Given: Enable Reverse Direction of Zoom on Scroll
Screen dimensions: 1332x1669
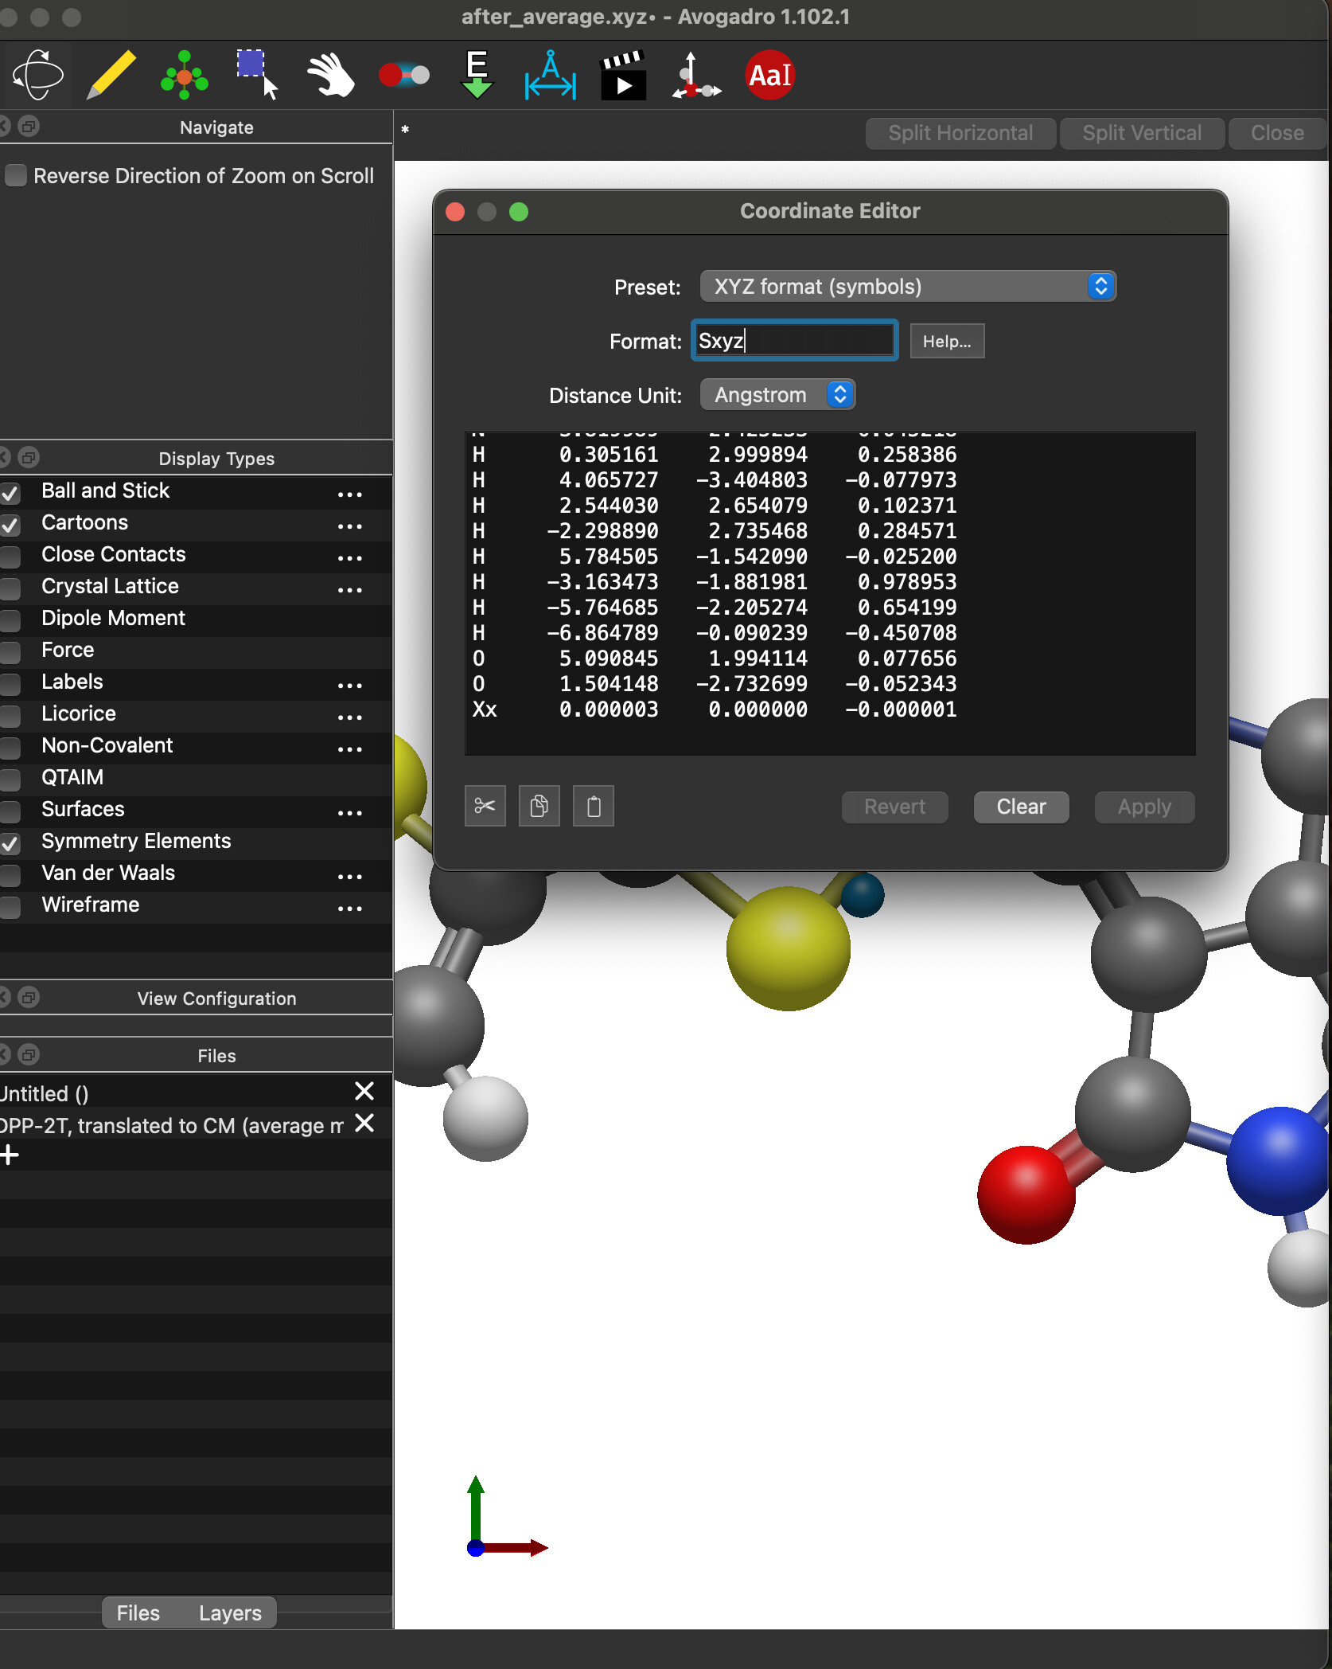Looking at the screenshot, I should click(16, 175).
